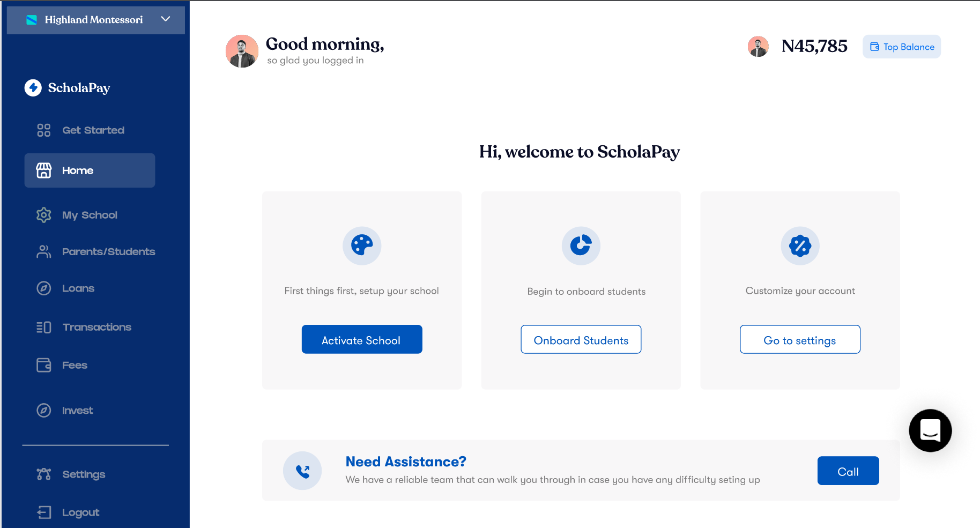This screenshot has width=980, height=528.
Task: Click the Activate School button
Action: coord(362,339)
